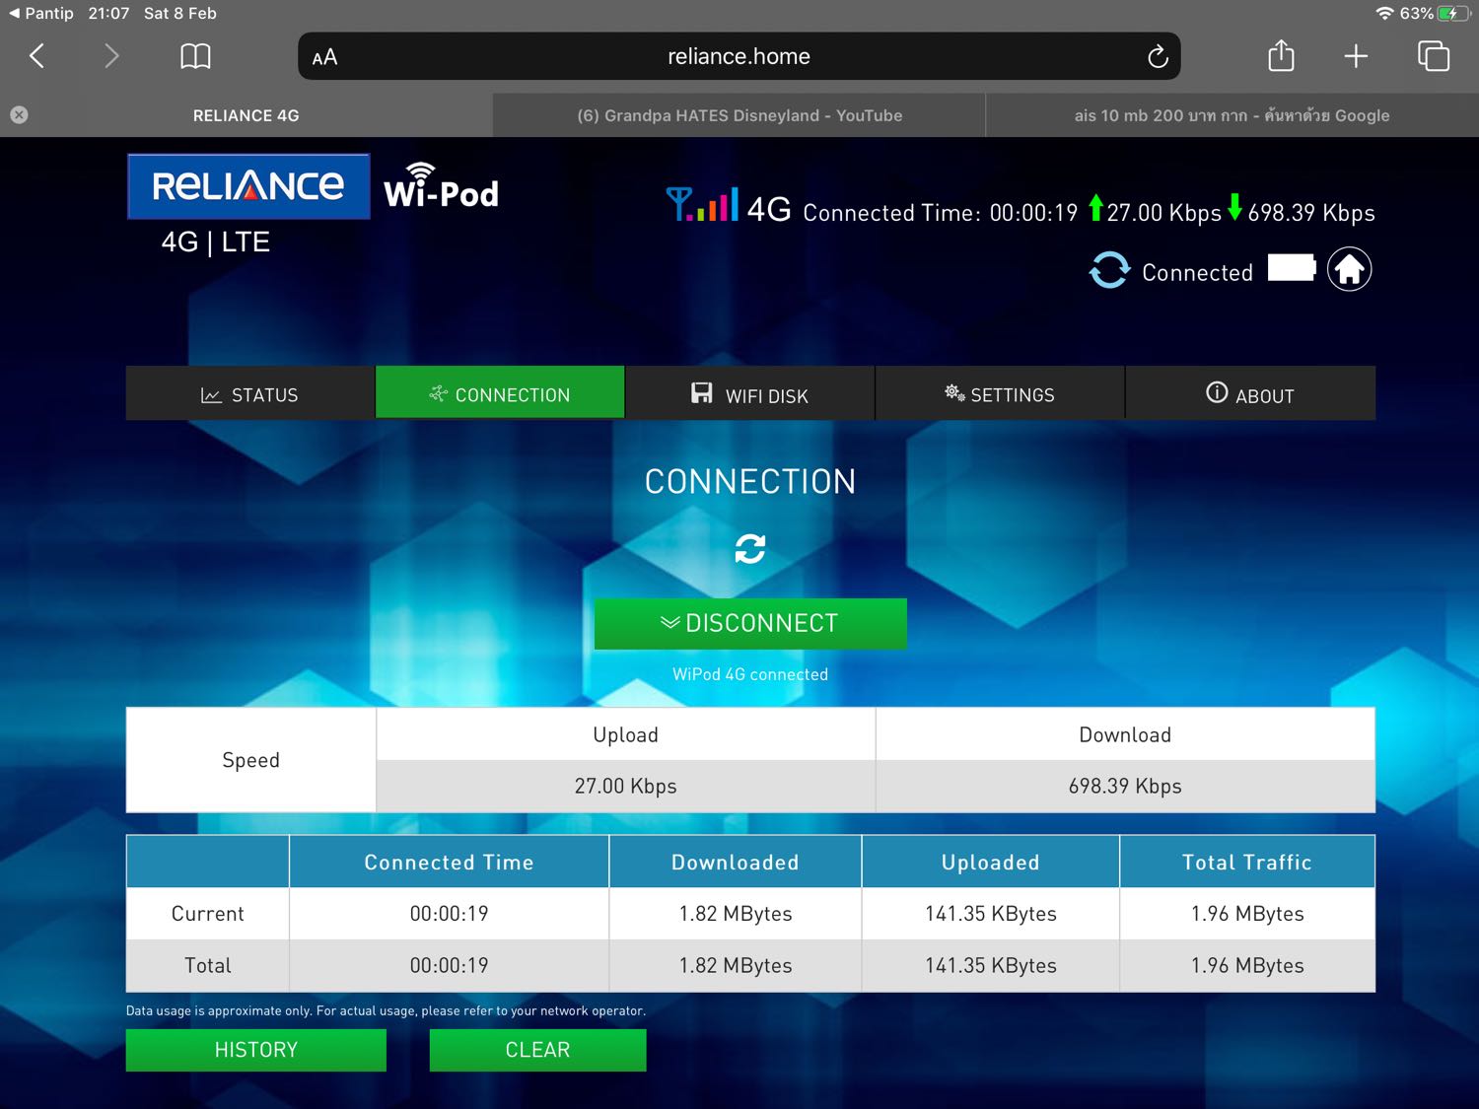
Task: Return to the Pantip app
Action: pos(40,13)
